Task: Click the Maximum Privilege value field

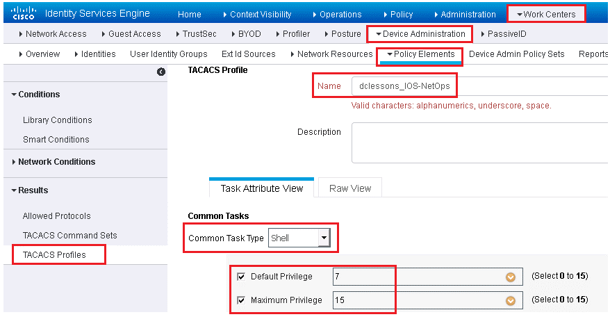Action: point(427,300)
